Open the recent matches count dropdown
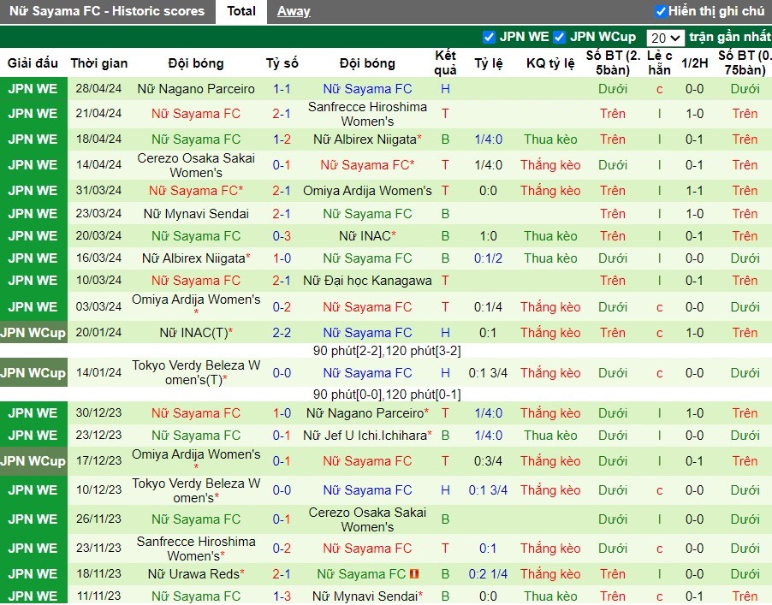Screen dimensions: 772x605 pyautogui.click(x=665, y=38)
